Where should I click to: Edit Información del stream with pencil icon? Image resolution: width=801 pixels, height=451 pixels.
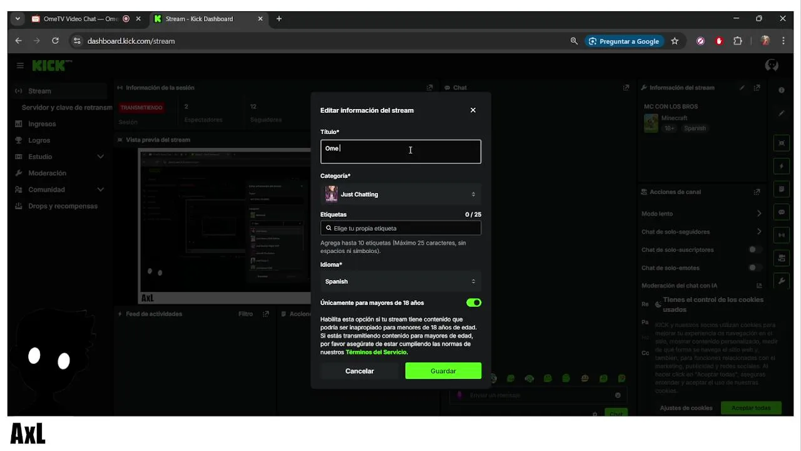click(x=742, y=88)
